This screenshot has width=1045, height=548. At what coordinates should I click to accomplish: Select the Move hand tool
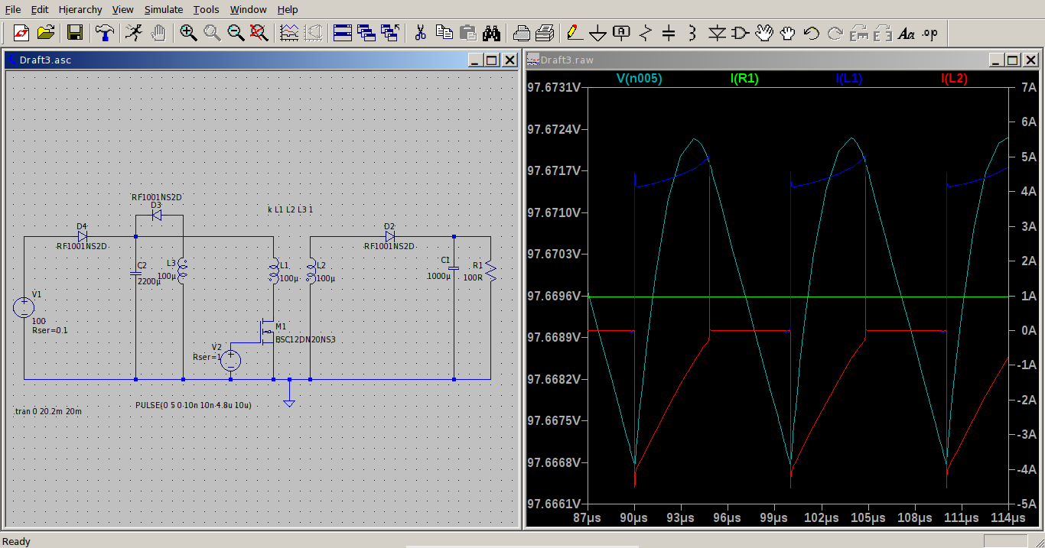tap(764, 32)
